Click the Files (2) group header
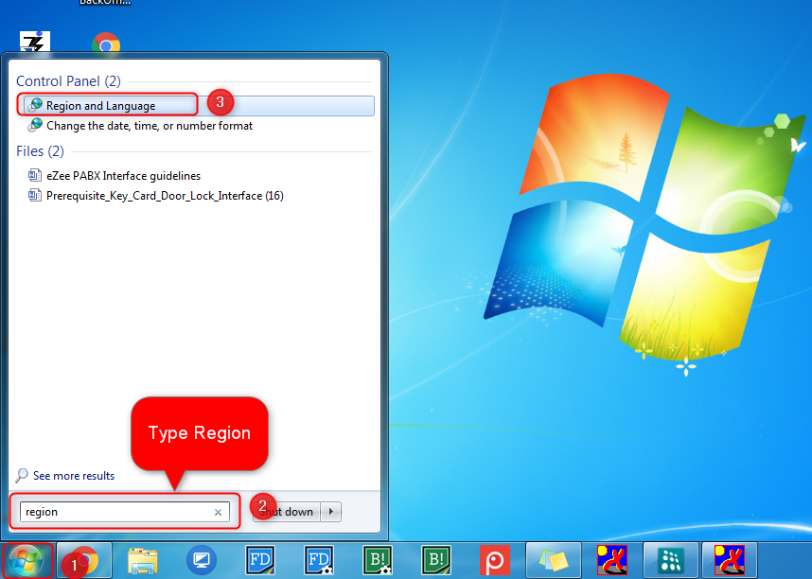812x579 pixels. (x=40, y=151)
